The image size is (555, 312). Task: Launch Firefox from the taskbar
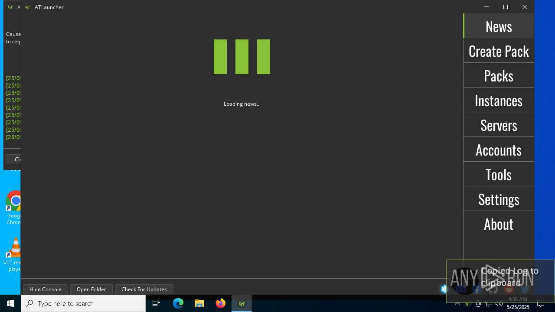(221, 303)
